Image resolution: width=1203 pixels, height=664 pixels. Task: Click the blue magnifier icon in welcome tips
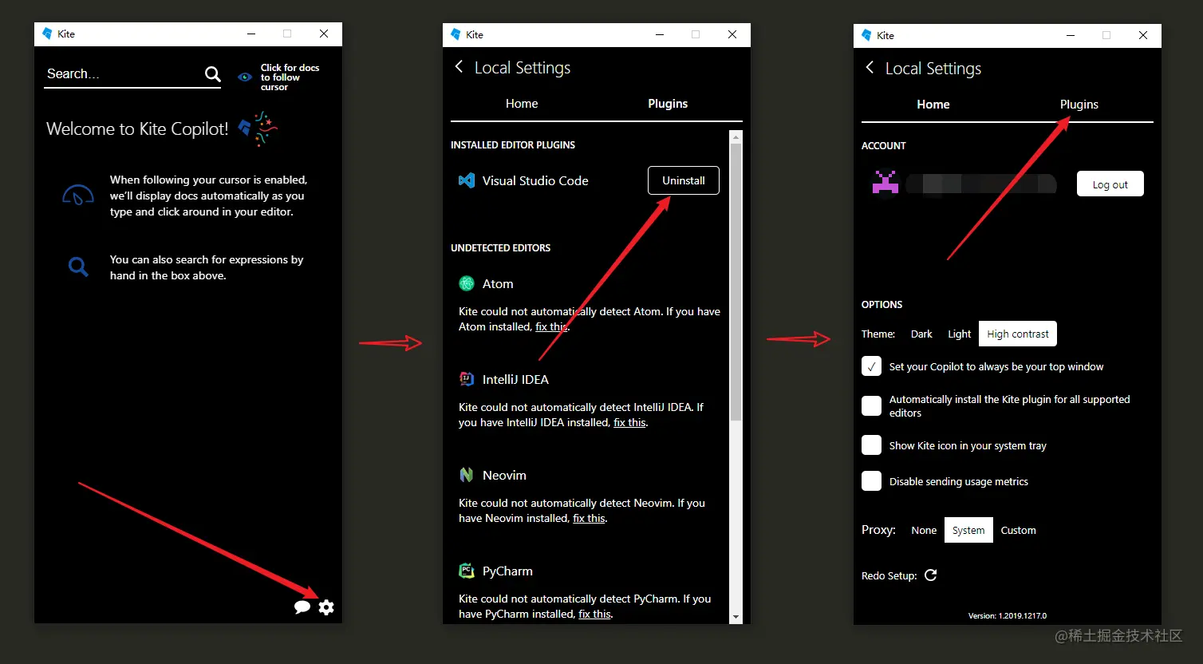(78, 267)
